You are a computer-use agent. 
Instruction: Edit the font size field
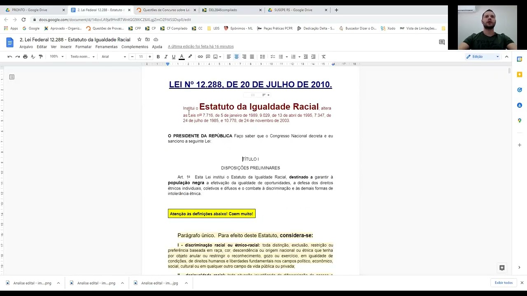point(141,57)
